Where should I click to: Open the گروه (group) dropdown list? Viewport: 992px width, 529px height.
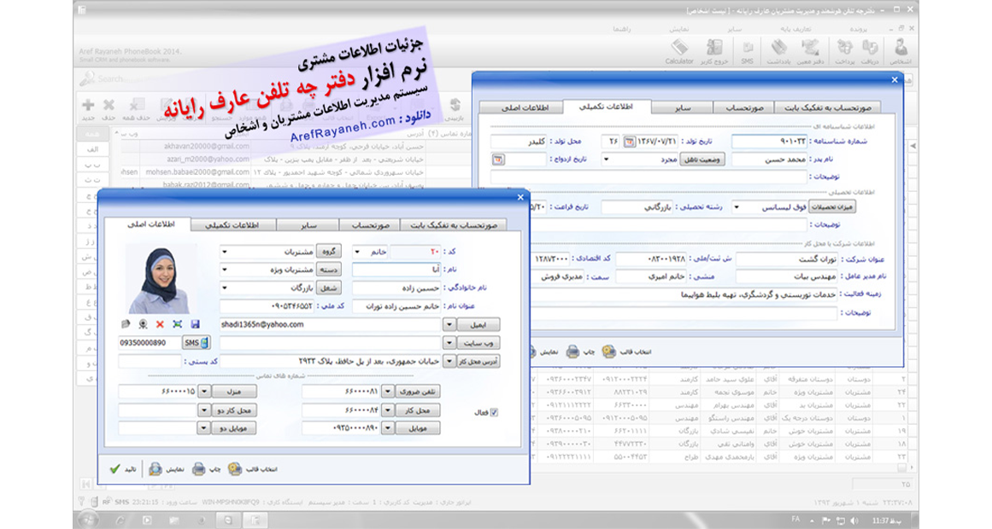[x=223, y=252]
